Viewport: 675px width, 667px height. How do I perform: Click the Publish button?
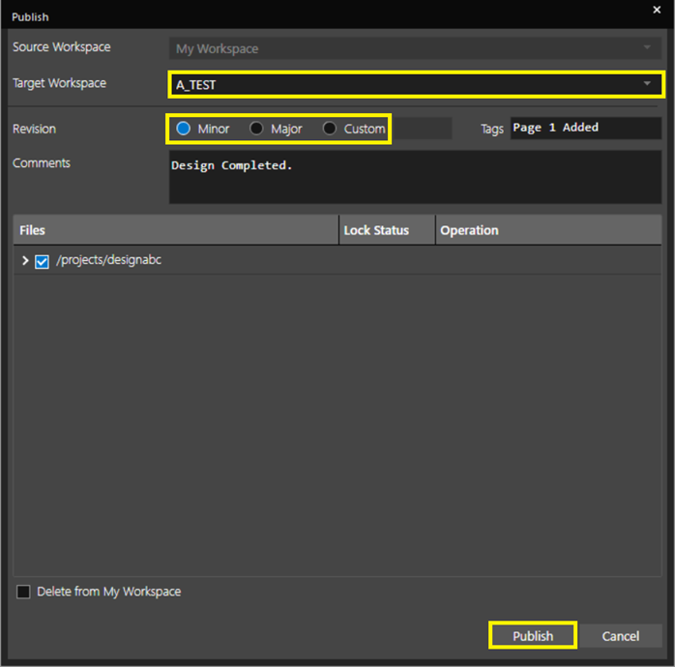(x=533, y=636)
